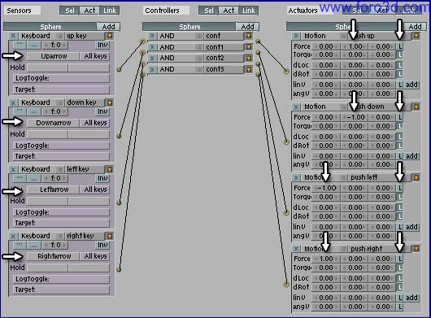The width and height of the screenshot is (431, 318).
Task: Click the right key sensor output link socket
Action: [119, 269]
